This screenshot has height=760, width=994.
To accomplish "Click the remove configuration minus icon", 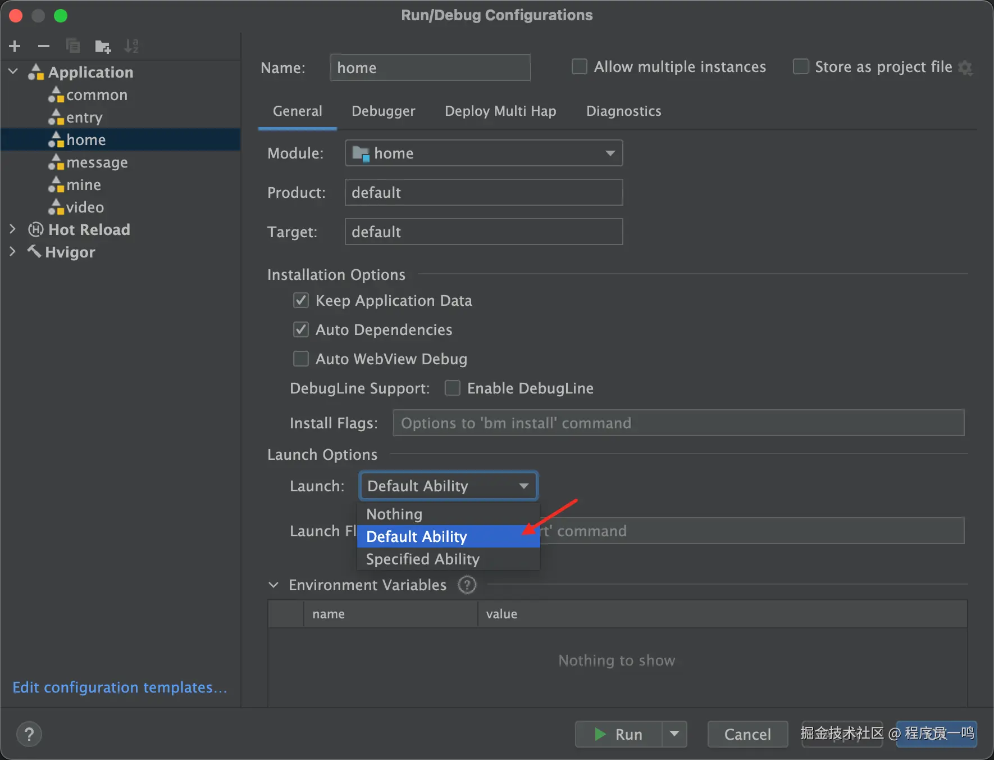I will 44,46.
